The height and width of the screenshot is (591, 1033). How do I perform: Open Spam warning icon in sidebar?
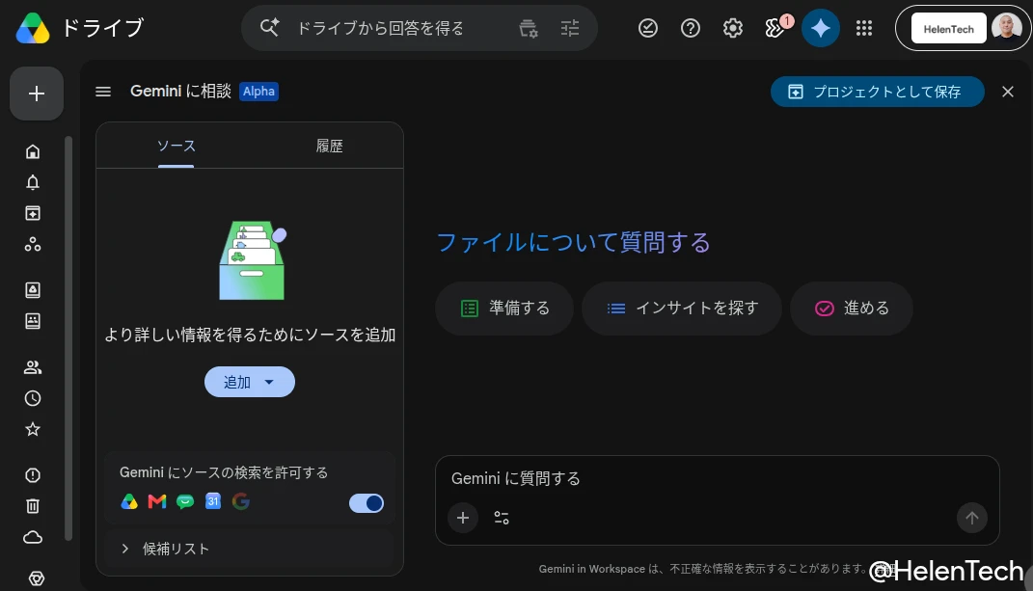click(33, 475)
